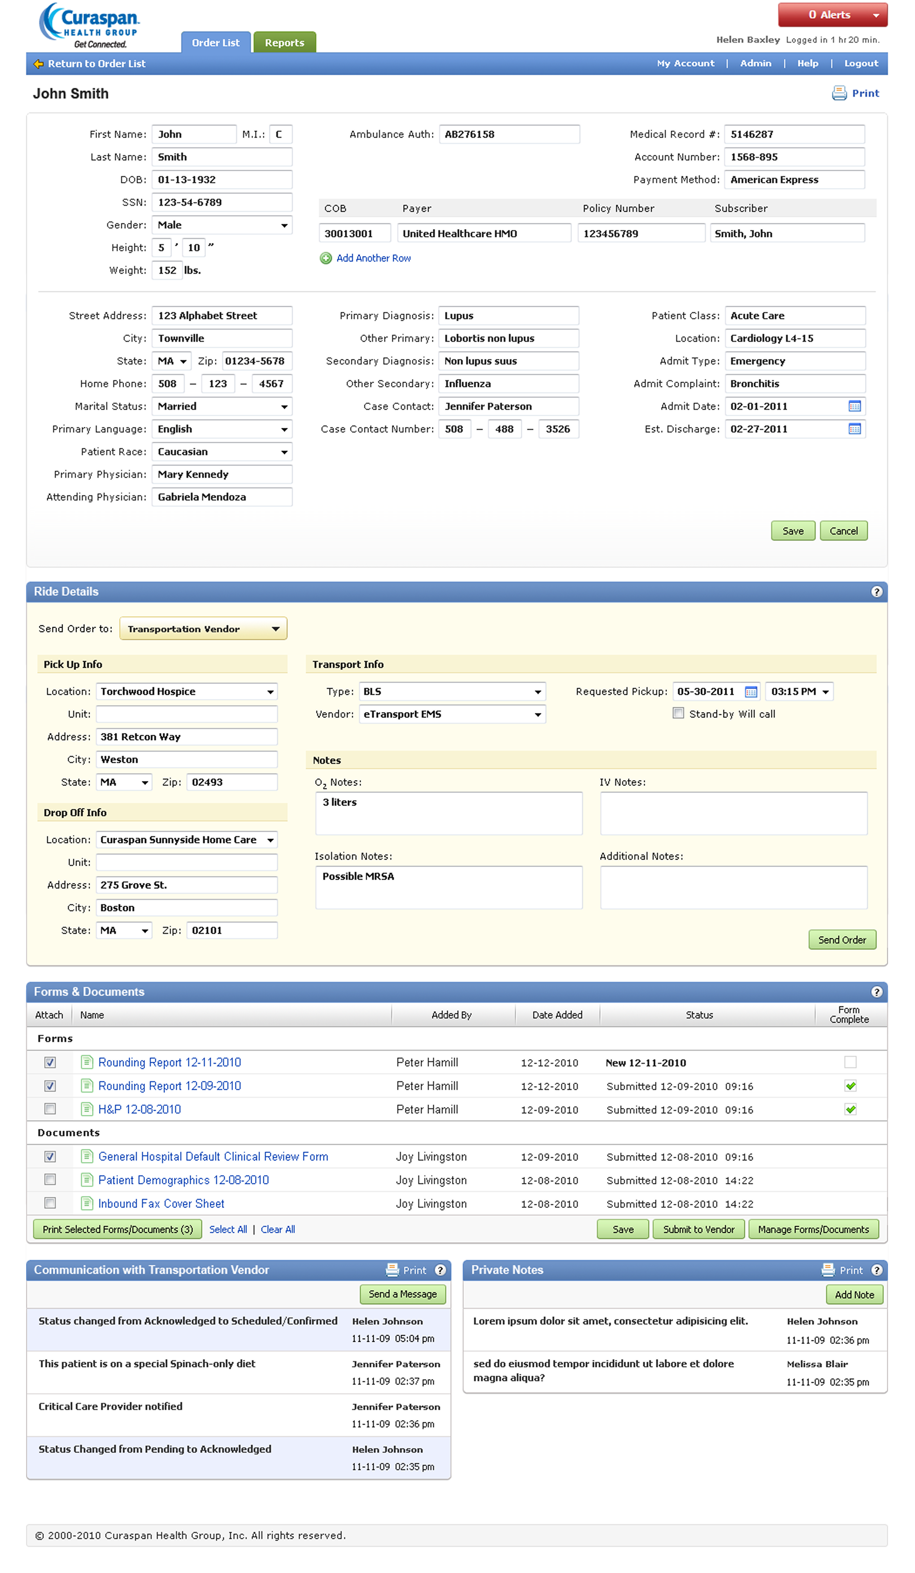Open the Admin menu item
The width and height of the screenshot is (915, 1573).
pos(755,64)
